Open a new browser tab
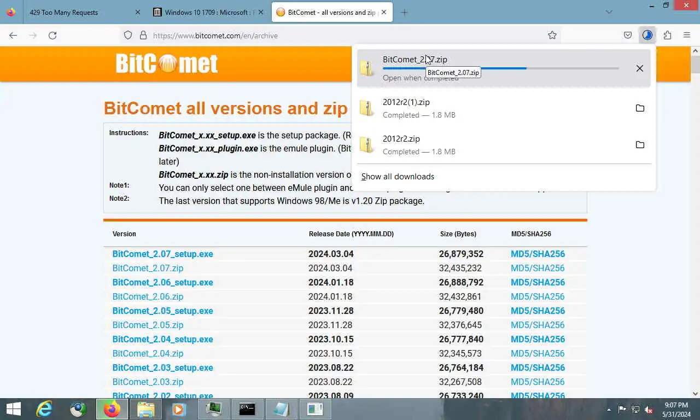The width and height of the screenshot is (700, 420). coord(404,12)
